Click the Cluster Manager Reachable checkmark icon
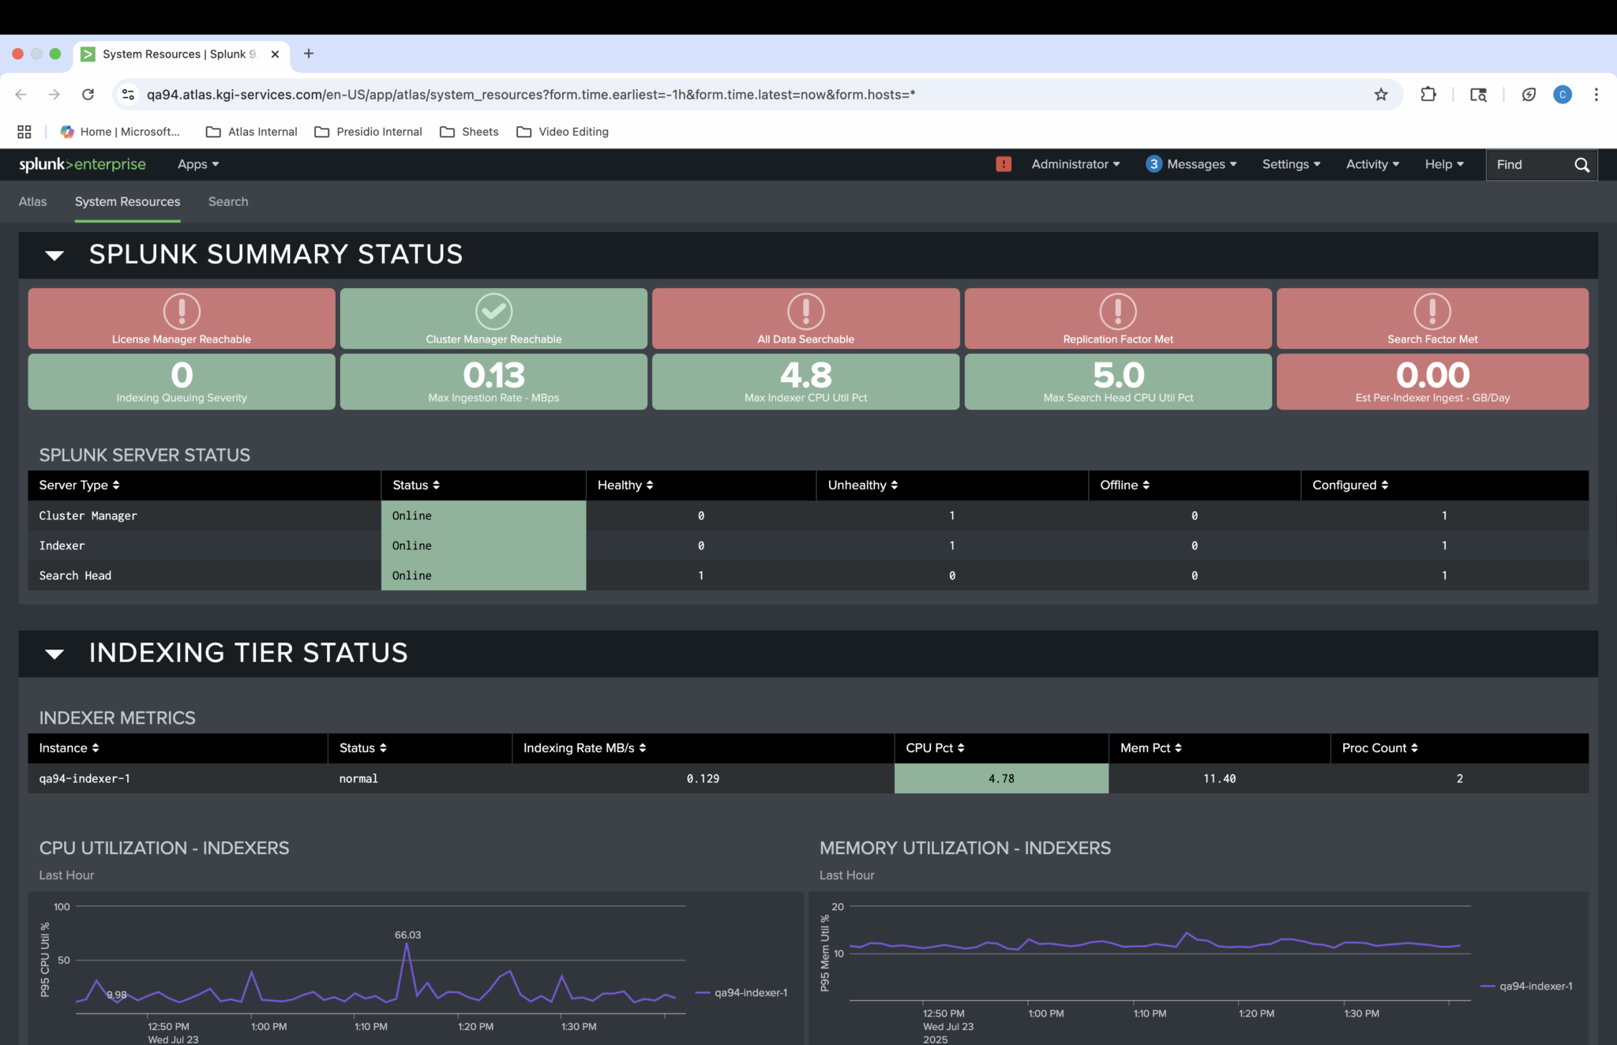The height and width of the screenshot is (1045, 1617). coord(493,311)
